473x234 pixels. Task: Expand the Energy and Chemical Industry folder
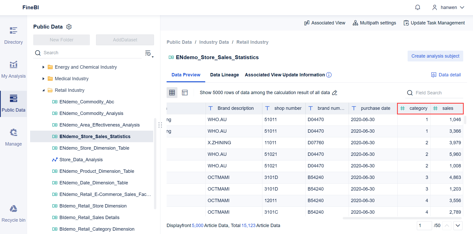click(43, 67)
